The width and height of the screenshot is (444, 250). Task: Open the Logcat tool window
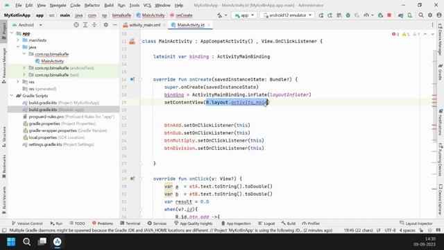(266, 224)
